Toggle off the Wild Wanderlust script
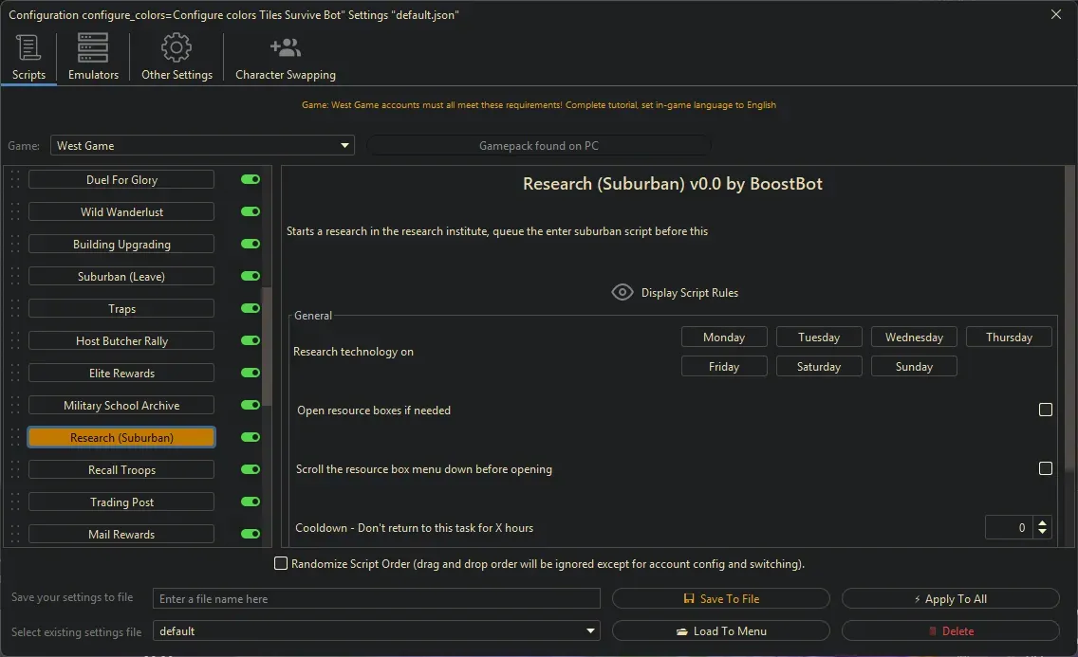1078x657 pixels. [x=251, y=212]
